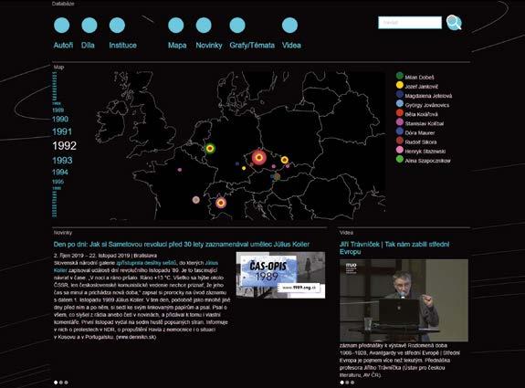Click Jozef Jankovič yellow legend dot
The height and width of the screenshot is (388, 525).
(399, 86)
